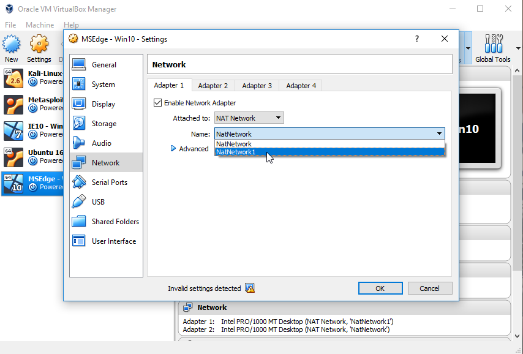Click the Cancel button

point(430,288)
